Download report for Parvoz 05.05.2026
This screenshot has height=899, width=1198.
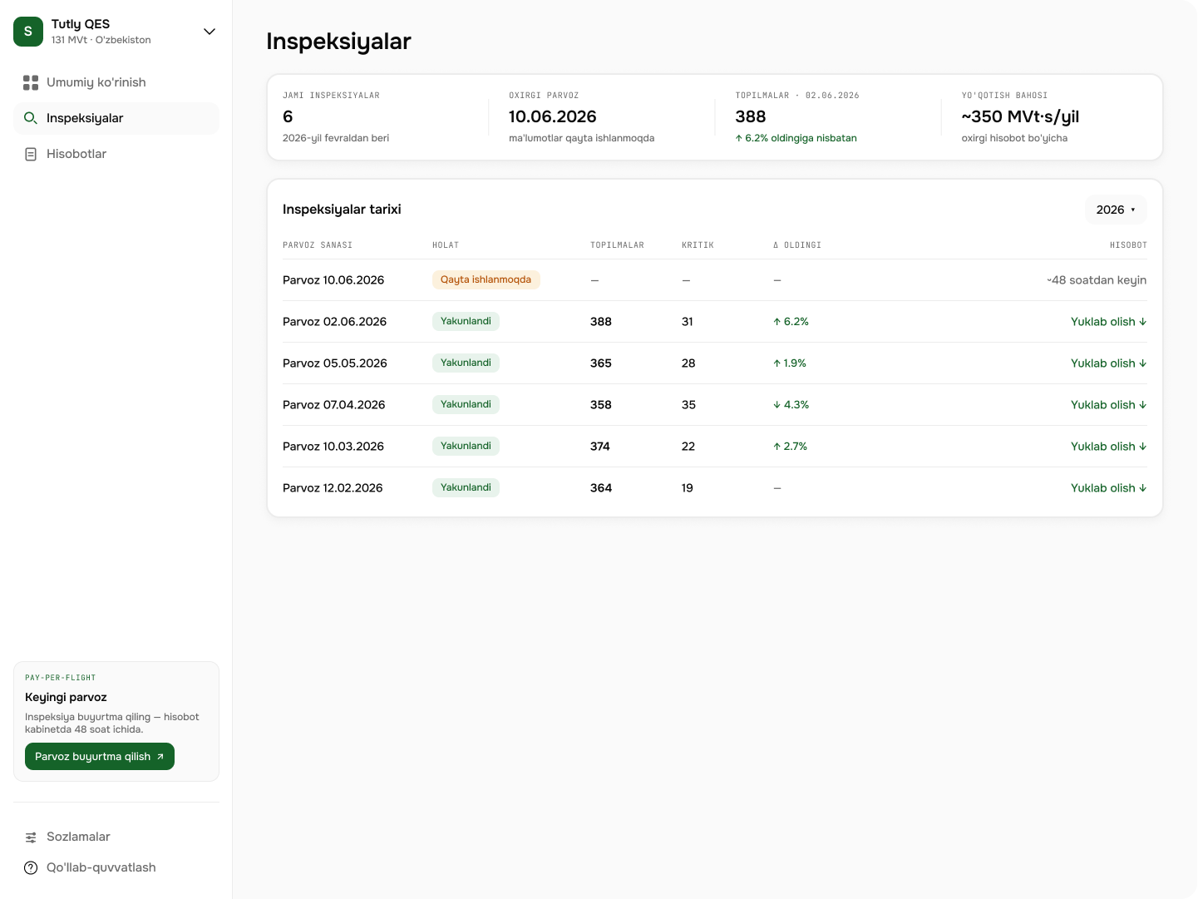coord(1108,363)
